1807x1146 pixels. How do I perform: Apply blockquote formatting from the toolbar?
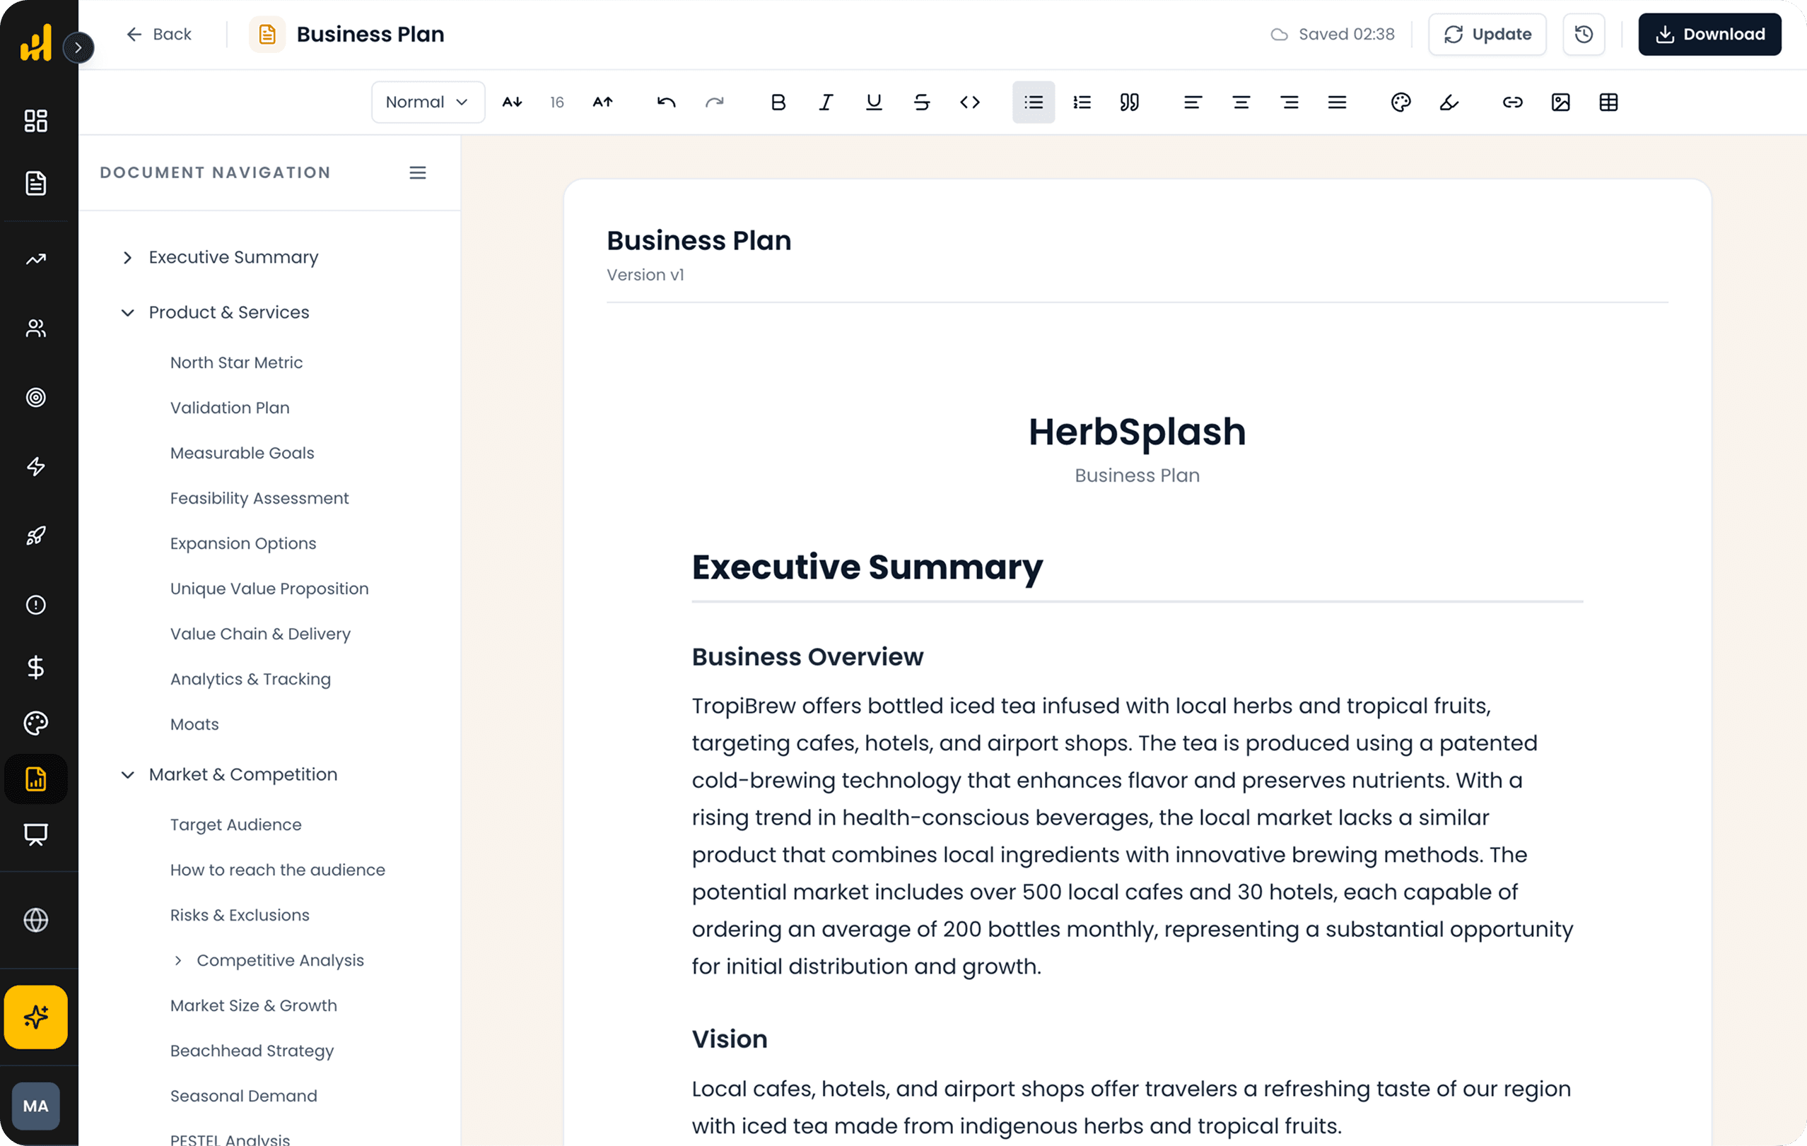coord(1130,102)
